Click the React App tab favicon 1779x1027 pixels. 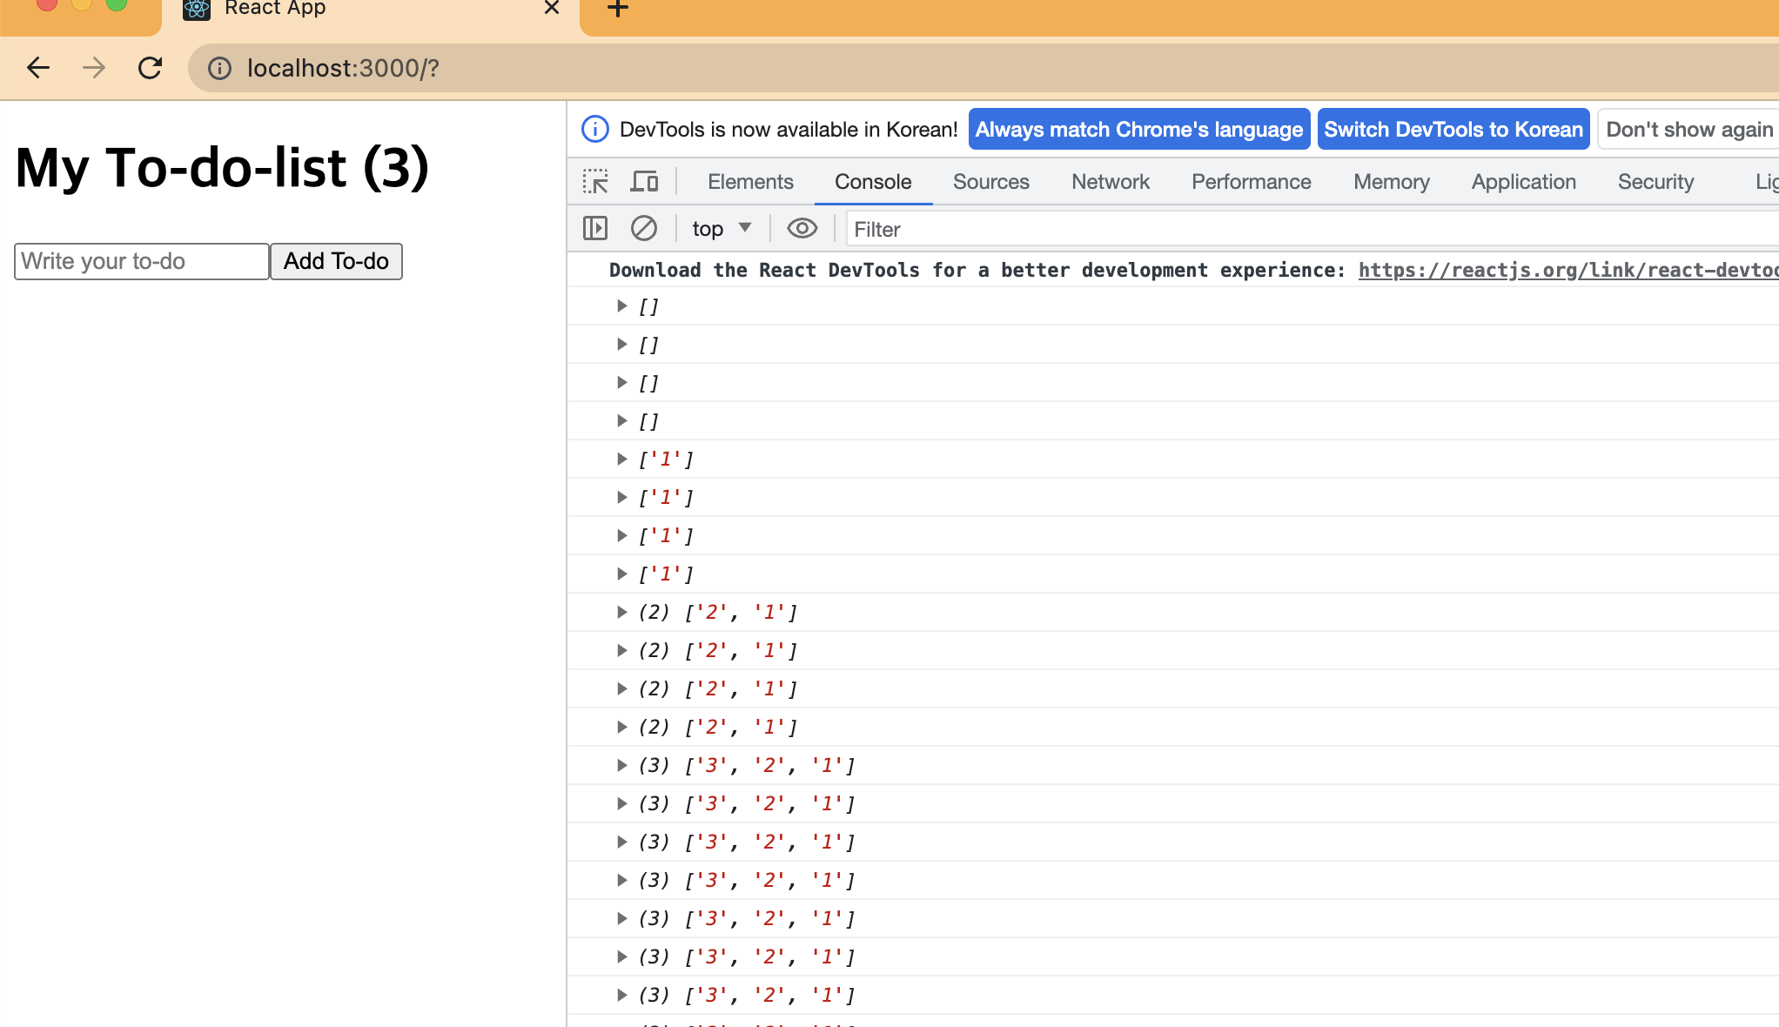(197, 9)
